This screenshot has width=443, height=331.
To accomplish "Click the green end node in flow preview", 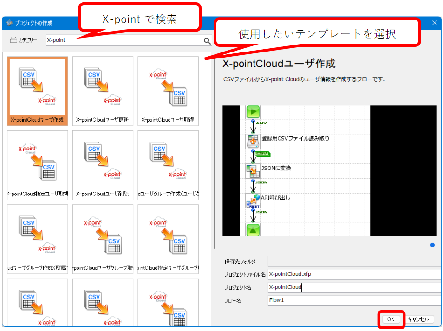I will (x=253, y=230).
